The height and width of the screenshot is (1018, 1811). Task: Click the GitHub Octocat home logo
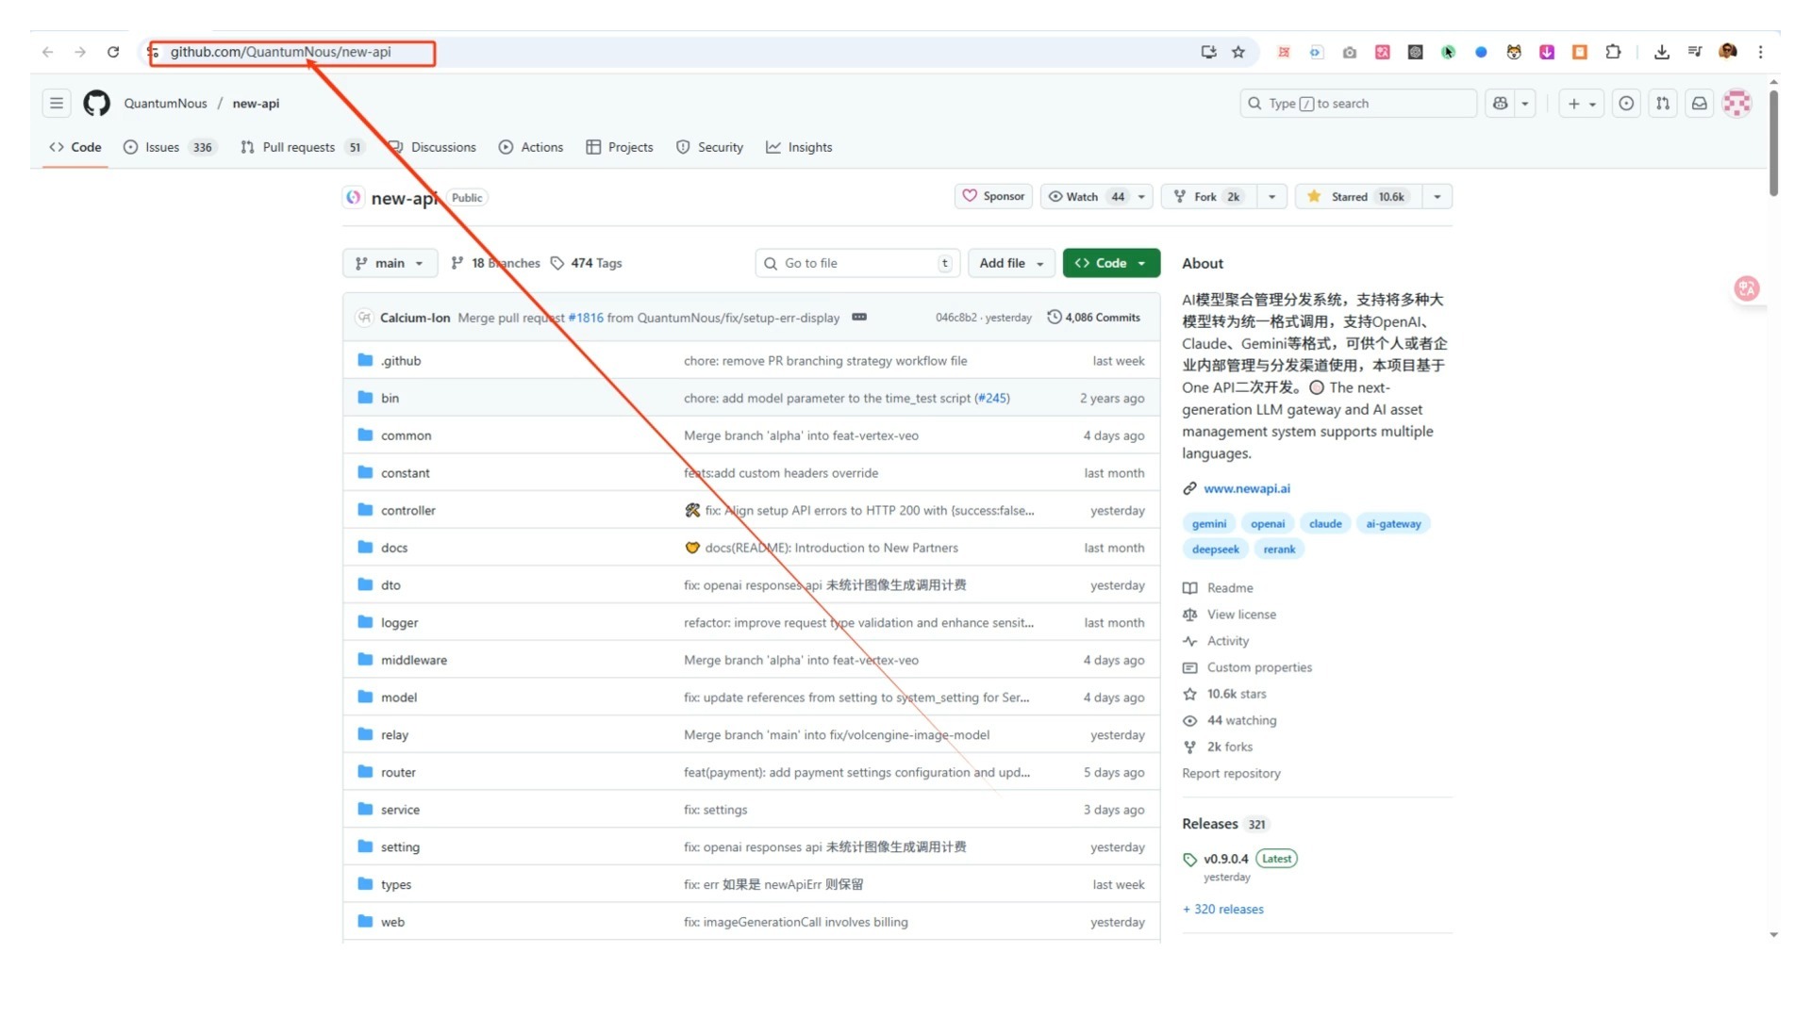[96, 104]
